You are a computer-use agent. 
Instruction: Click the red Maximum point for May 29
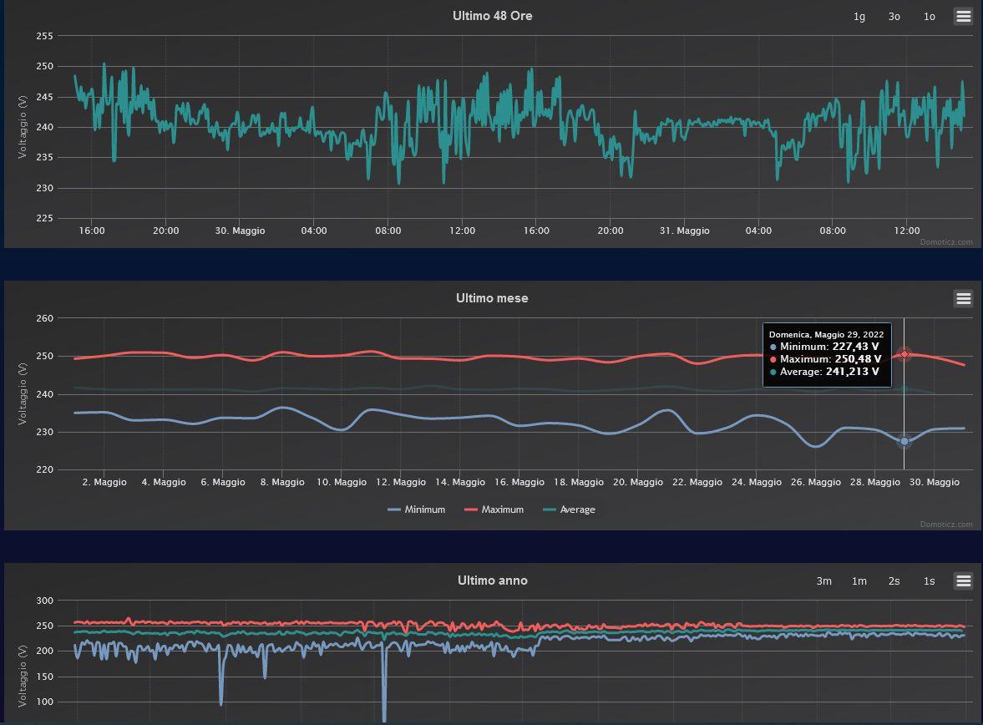(904, 354)
